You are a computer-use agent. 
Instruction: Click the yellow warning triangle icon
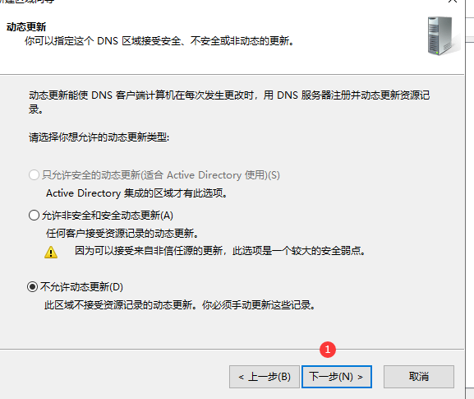point(51,252)
